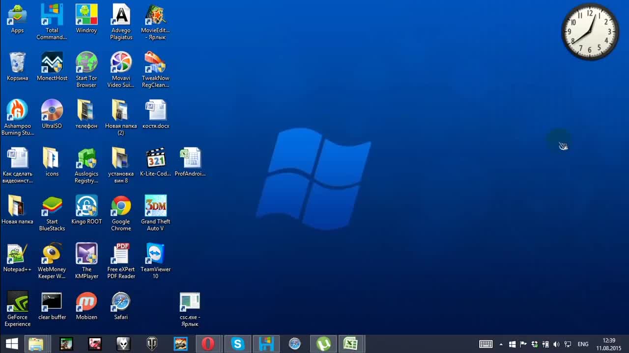Open Action Center flag icon
This screenshot has height=353, width=629.
tap(523, 344)
